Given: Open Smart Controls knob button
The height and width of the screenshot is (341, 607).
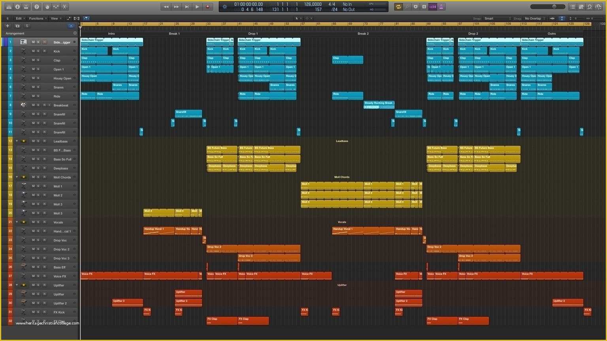Looking at the screenshot, I should pyautogui.click(x=47, y=7).
